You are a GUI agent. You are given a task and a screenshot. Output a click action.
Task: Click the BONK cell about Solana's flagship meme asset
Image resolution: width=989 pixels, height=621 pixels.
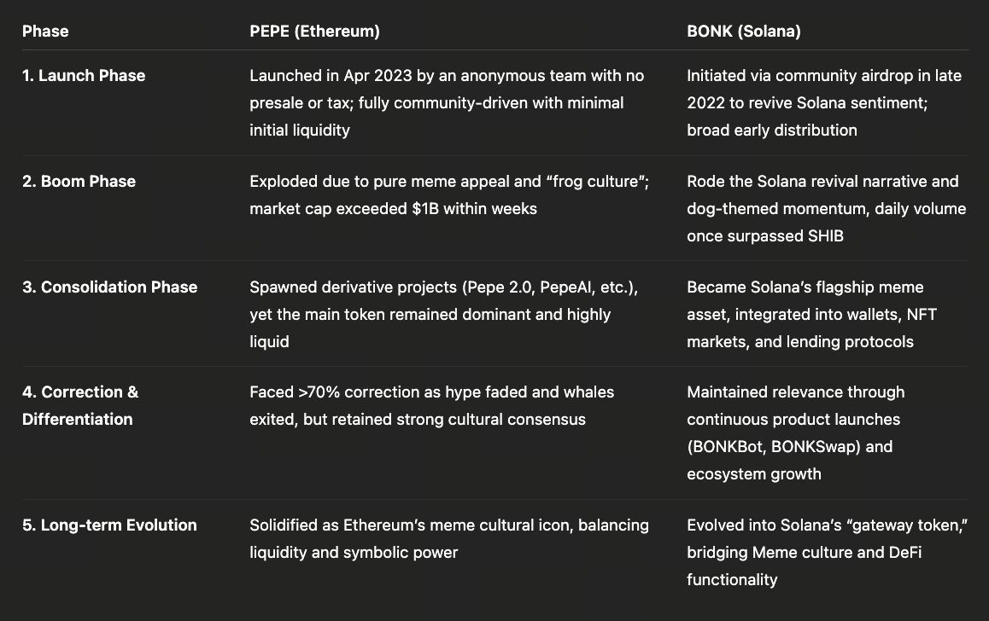(x=811, y=314)
